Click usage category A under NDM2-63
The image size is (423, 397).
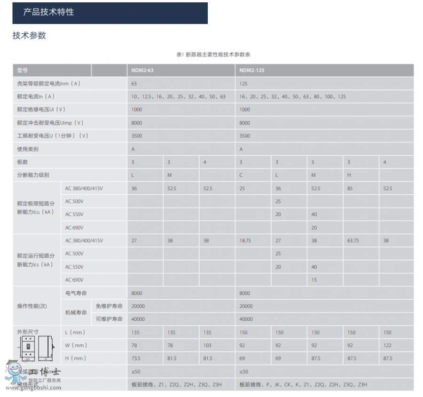pos(133,149)
